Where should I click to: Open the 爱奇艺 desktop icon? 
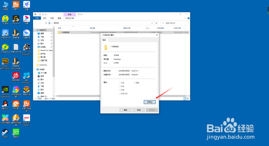coord(16,133)
